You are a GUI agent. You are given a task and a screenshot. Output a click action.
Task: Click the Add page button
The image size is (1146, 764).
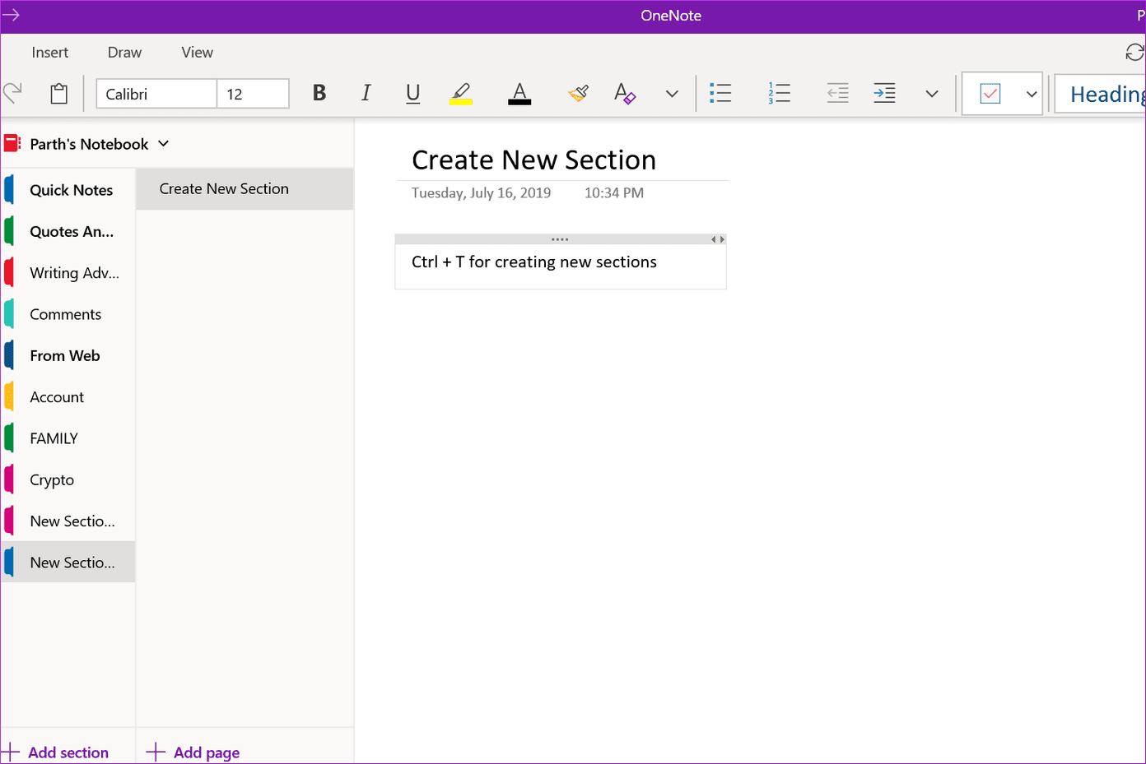click(193, 752)
